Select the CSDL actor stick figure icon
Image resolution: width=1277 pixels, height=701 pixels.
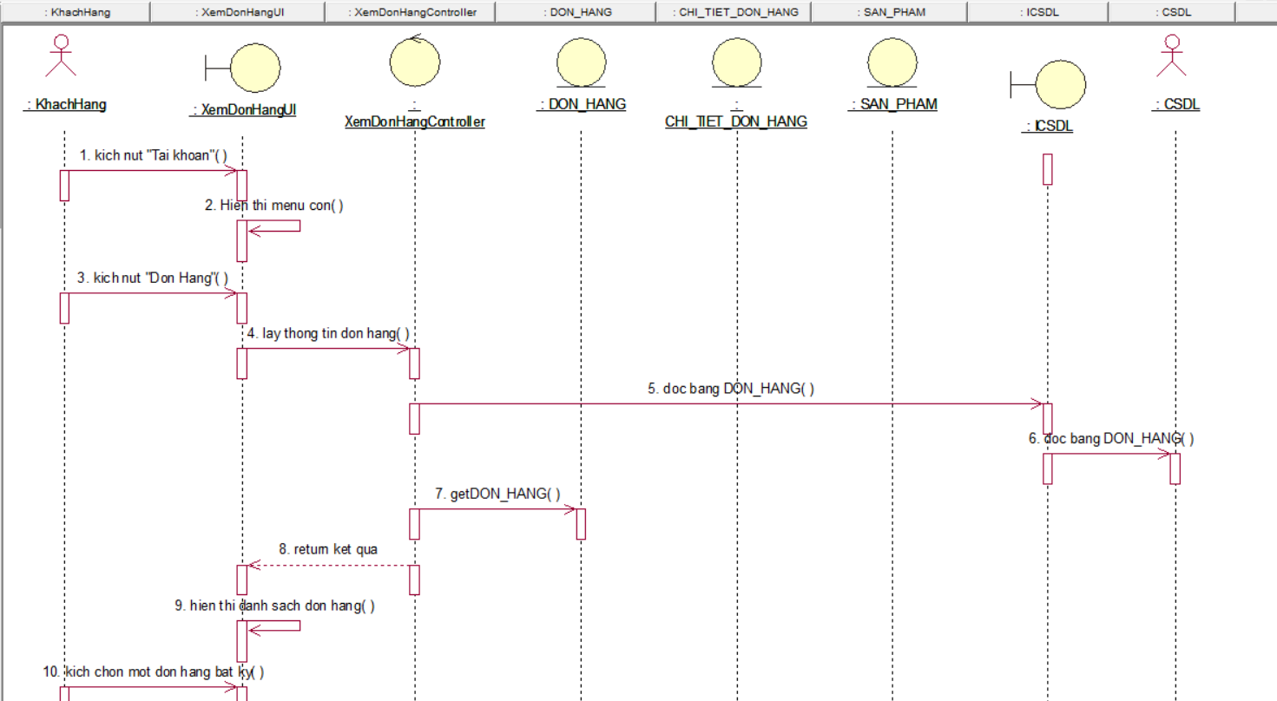[x=1174, y=56]
